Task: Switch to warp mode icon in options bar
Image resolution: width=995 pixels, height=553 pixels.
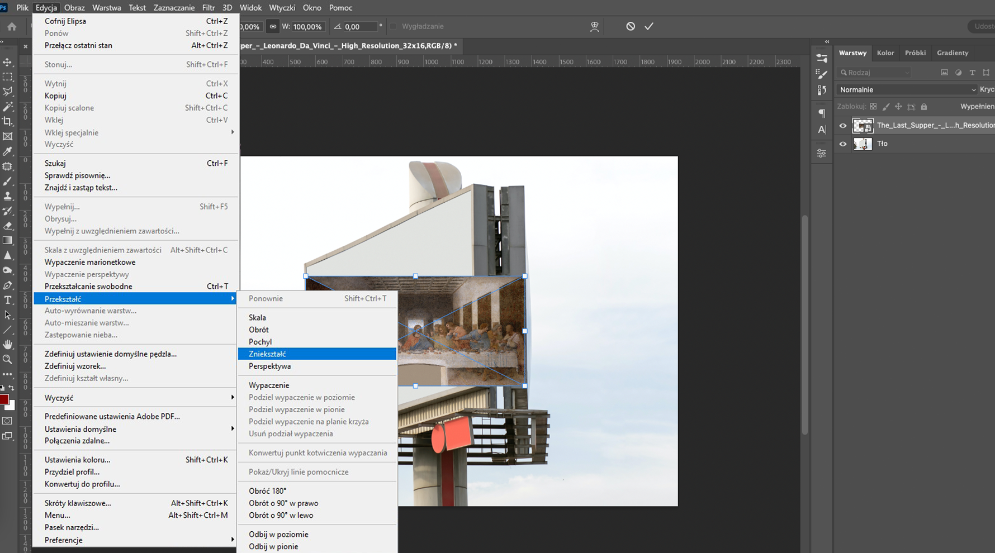Action: (x=595, y=26)
